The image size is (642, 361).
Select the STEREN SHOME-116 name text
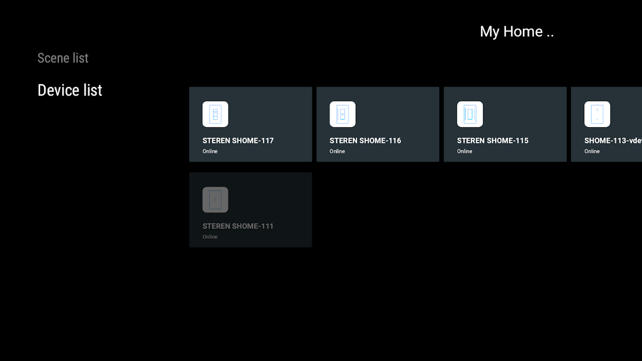click(x=365, y=140)
